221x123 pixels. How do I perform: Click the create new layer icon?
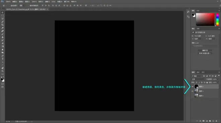coord(213,121)
